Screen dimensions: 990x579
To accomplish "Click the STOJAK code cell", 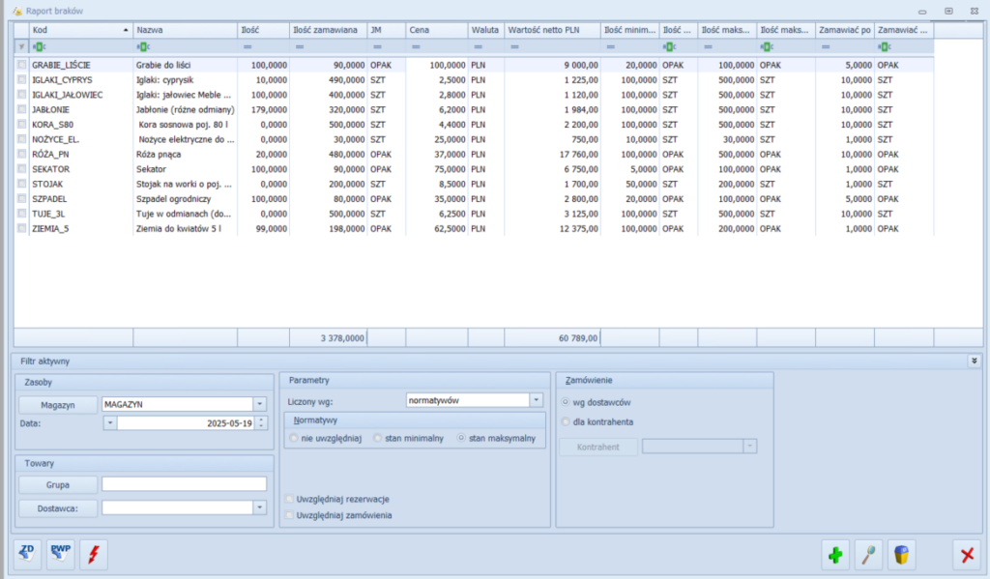I will (81, 185).
